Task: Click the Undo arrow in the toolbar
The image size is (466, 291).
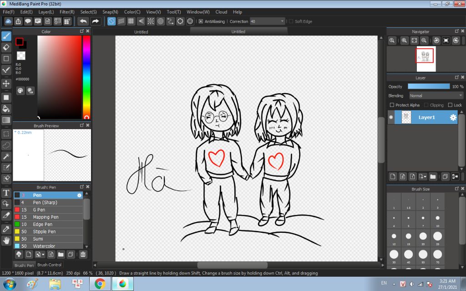Action: pyautogui.click(x=84, y=21)
